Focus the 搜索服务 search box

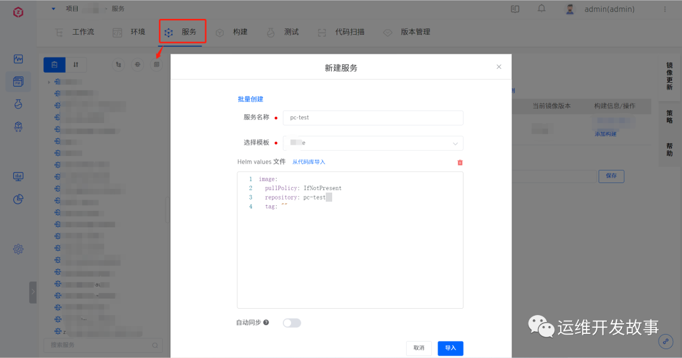[x=103, y=345]
